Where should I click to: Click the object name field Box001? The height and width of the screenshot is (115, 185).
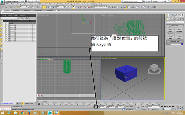pyautogui.click(x=174, y=44)
